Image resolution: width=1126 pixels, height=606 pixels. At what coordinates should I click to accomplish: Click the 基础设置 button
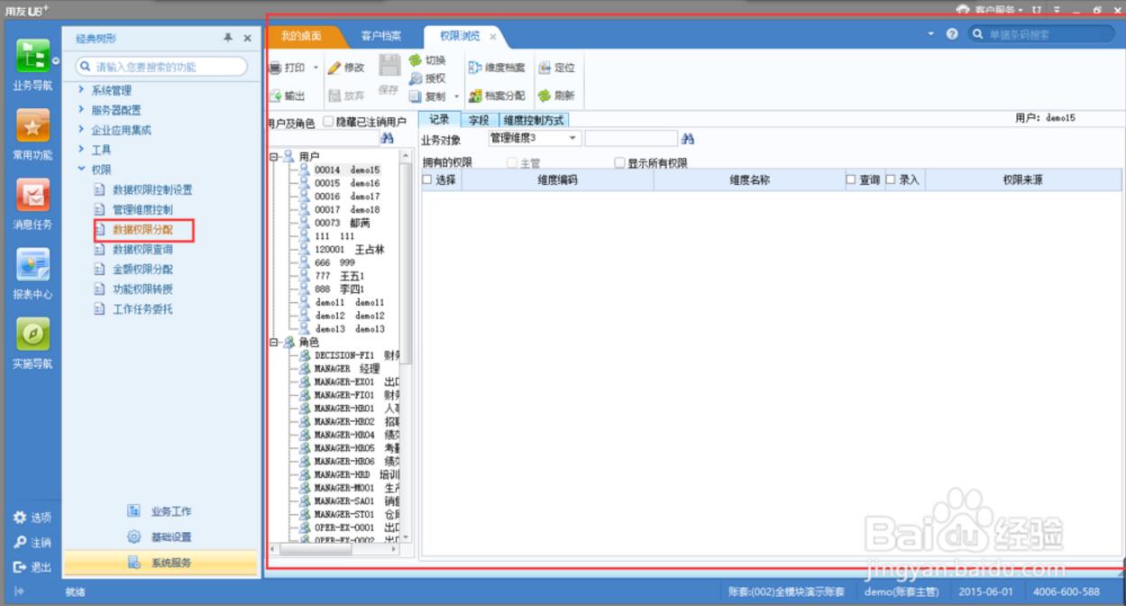tap(170, 537)
